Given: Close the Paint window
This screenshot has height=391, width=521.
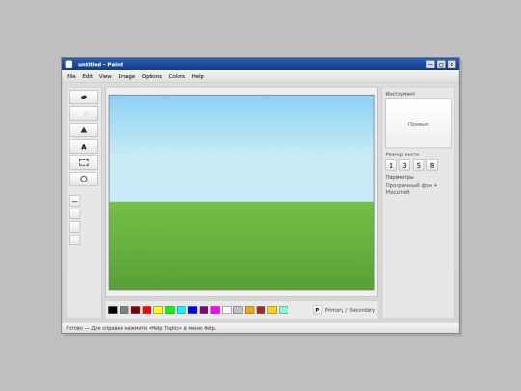Looking at the screenshot, I should (452, 64).
